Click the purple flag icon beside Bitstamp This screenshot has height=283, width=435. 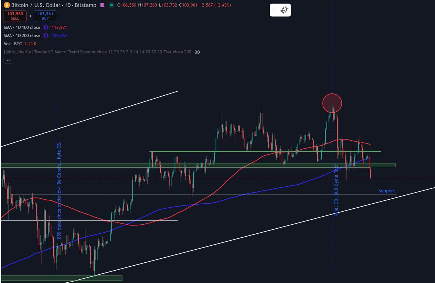point(103,5)
